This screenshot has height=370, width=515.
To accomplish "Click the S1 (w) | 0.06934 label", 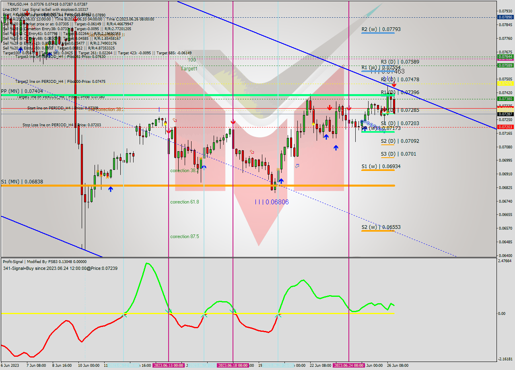I will tap(381, 166).
